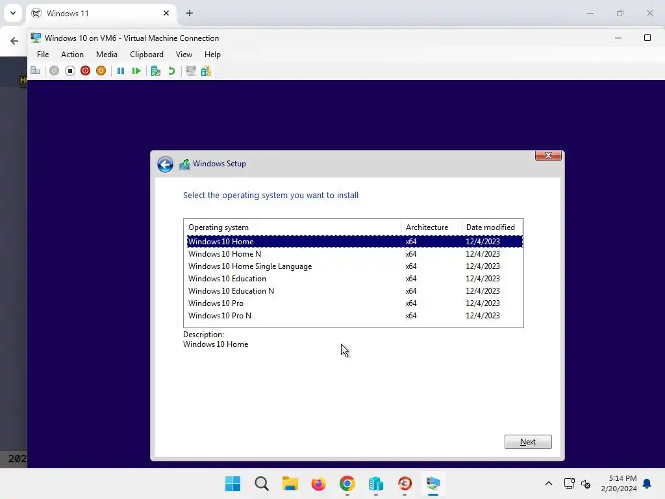Image resolution: width=665 pixels, height=499 pixels.
Task: Select Windows 10 Pro row
Action: click(x=355, y=303)
